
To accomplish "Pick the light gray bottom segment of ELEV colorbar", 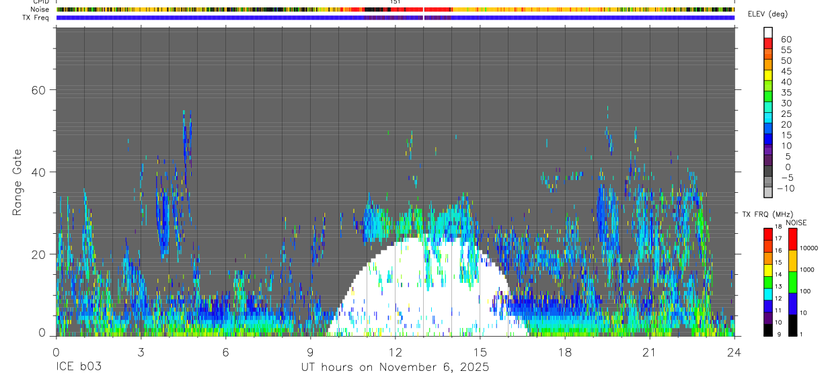I will pyautogui.click(x=768, y=192).
